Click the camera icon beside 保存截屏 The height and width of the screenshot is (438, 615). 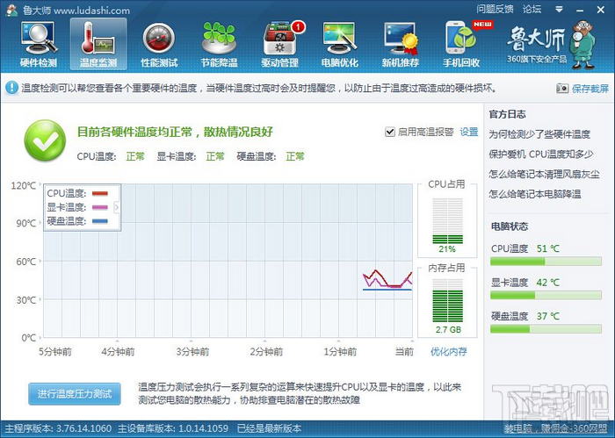click(x=562, y=88)
